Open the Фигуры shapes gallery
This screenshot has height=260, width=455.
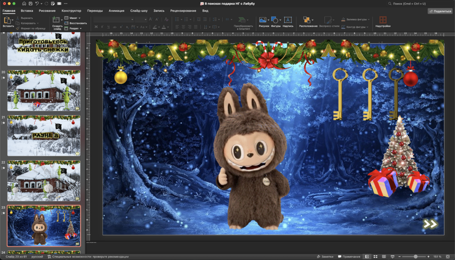pyautogui.click(x=275, y=22)
